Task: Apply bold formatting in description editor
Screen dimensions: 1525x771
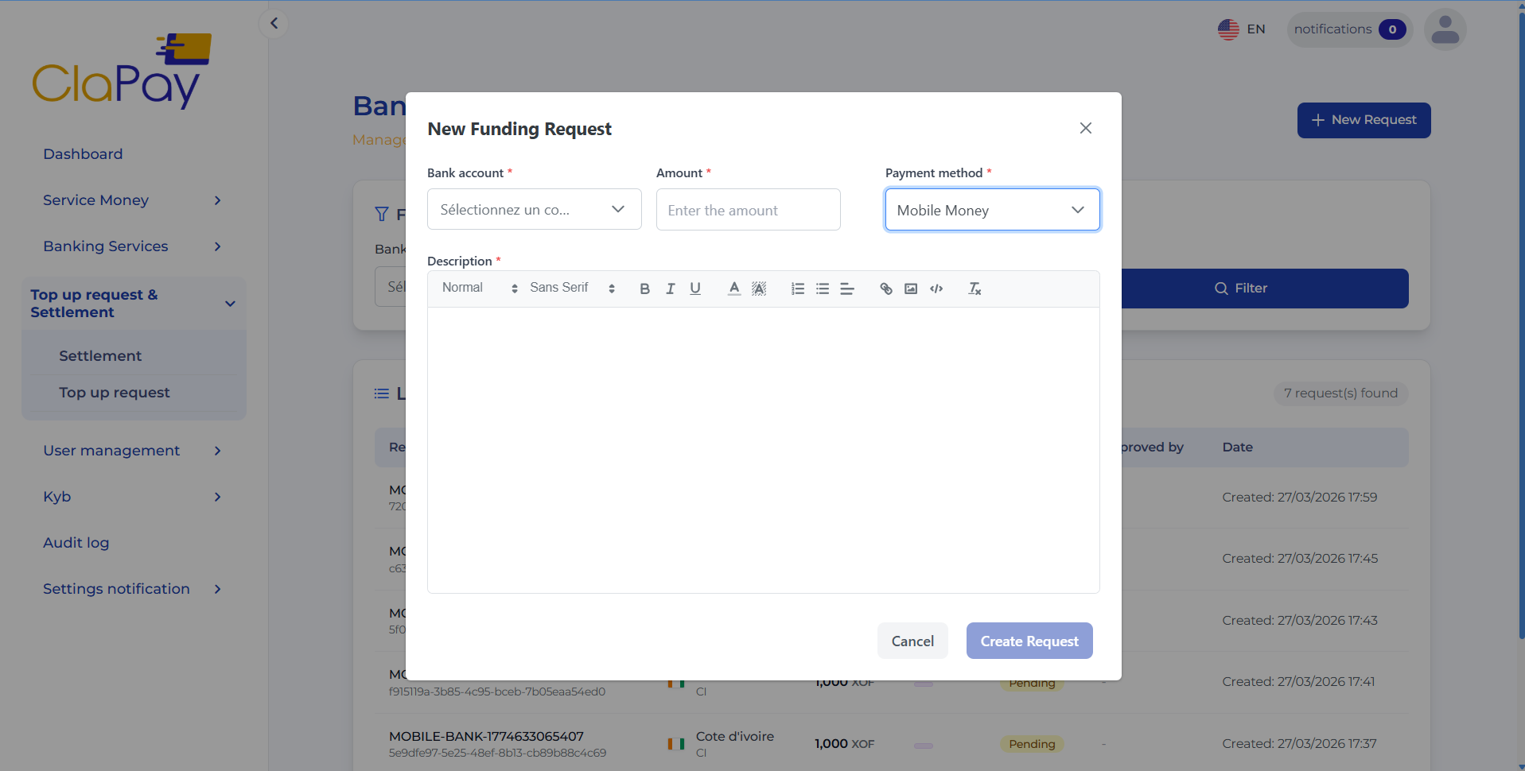Action: 644,289
